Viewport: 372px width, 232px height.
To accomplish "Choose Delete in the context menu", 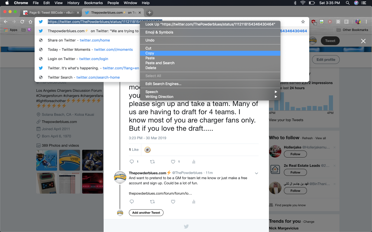I will pos(210,68).
